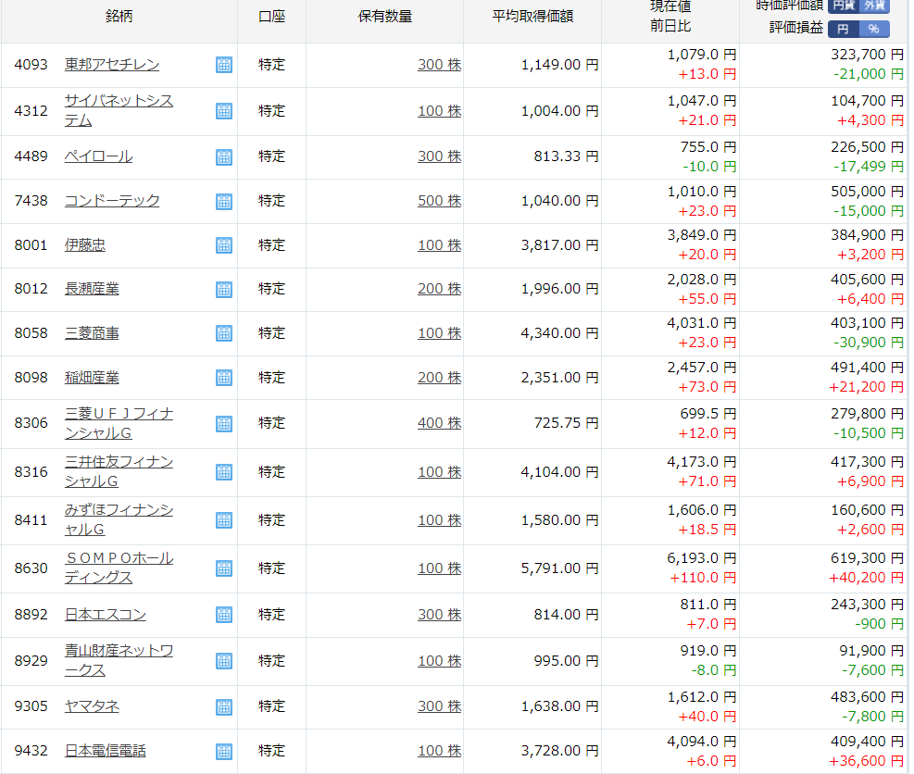The image size is (914, 774).
Task: Click the 保有数量 column header
Action: coord(384,17)
